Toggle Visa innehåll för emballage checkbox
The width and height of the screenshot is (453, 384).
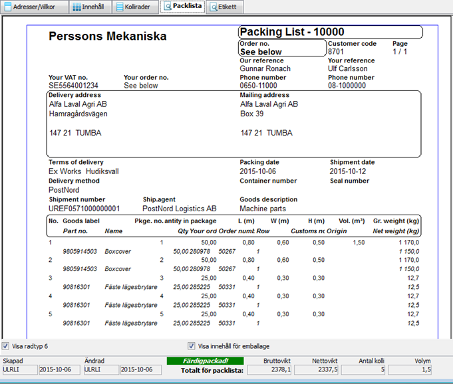192,346
